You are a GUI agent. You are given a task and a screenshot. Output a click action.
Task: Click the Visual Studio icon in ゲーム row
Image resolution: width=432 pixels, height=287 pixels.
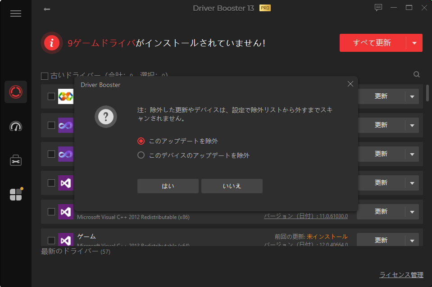[x=66, y=239]
